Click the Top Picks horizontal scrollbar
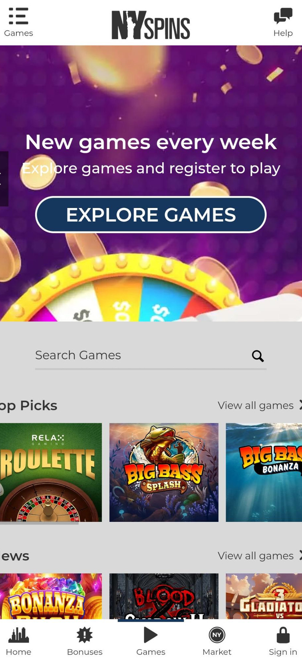 39,523
